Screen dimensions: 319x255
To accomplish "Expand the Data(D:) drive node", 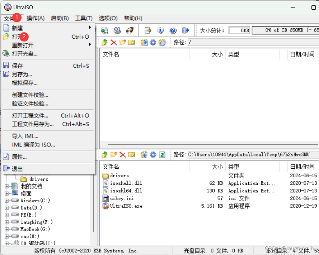I will click(7, 208).
